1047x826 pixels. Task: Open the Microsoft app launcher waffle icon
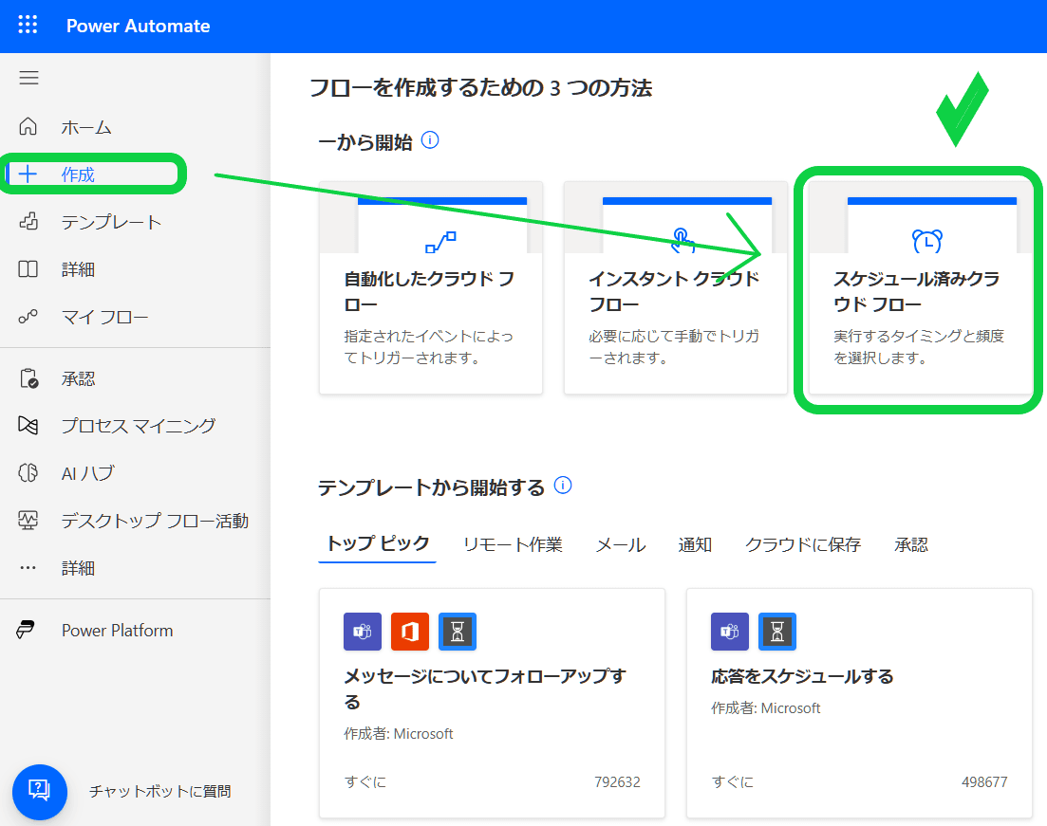pos(27,26)
